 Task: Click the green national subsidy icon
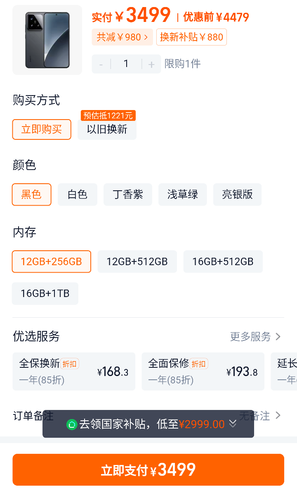point(72,424)
